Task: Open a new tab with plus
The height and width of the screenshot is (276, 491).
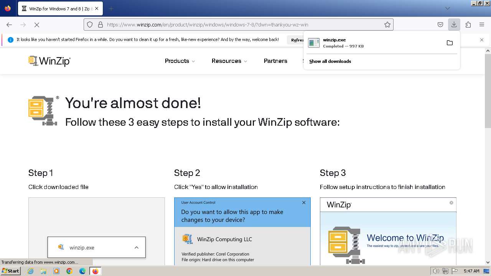Action: tap(111, 8)
